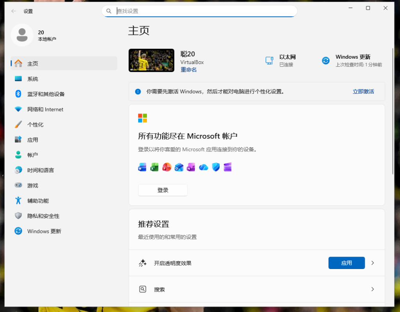Open 个性化 settings category
Viewport: 400px width, 312px height.
tap(64, 125)
